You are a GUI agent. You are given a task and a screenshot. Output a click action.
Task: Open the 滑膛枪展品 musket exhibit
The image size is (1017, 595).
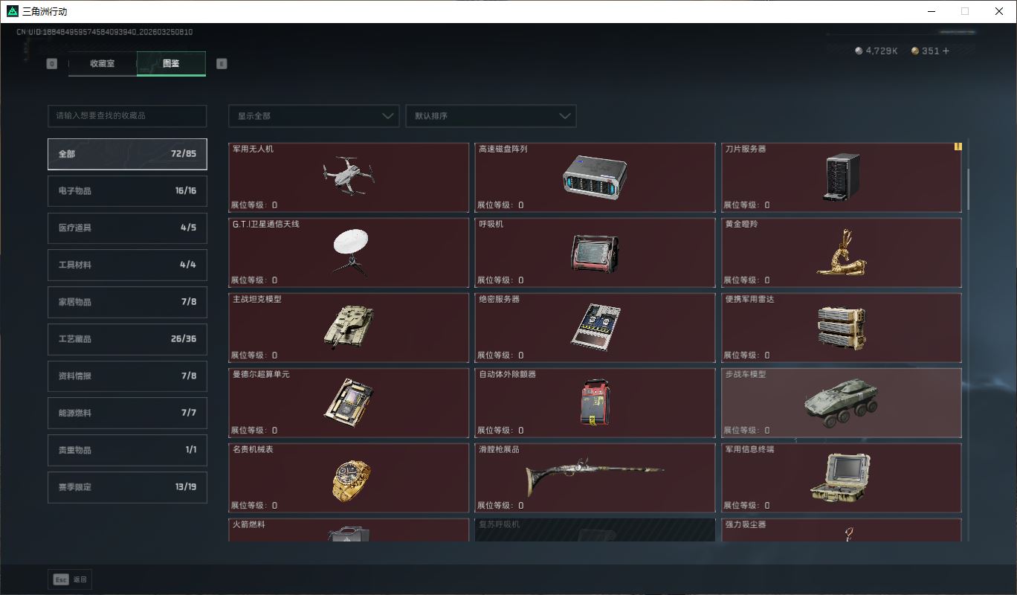[x=593, y=477]
